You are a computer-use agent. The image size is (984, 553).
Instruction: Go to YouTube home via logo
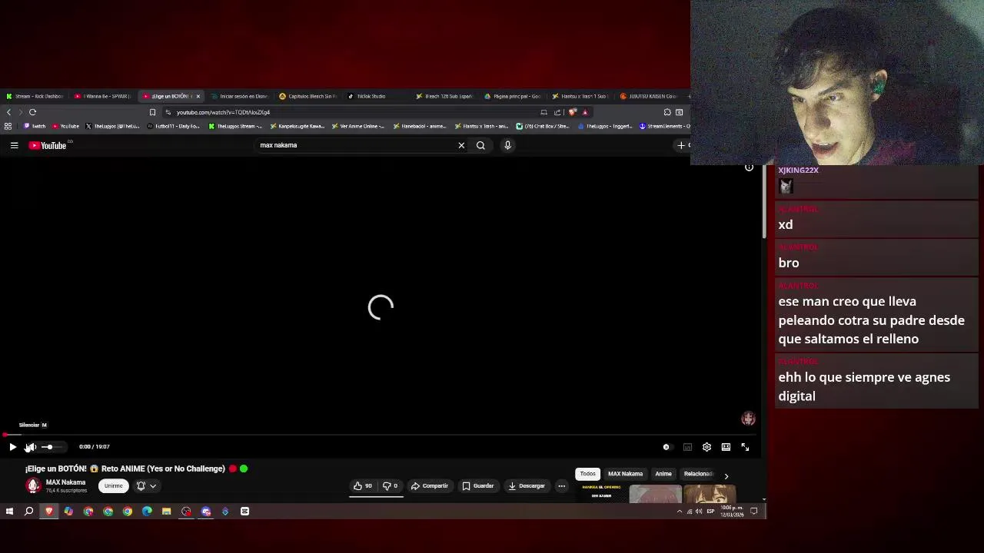48,145
